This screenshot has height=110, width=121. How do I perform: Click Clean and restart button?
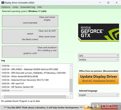30,21
